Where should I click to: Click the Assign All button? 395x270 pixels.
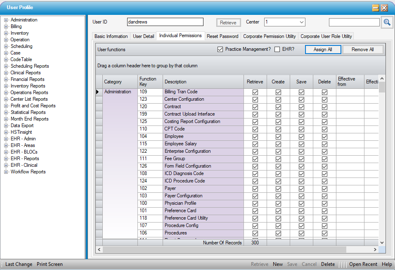tap(323, 50)
